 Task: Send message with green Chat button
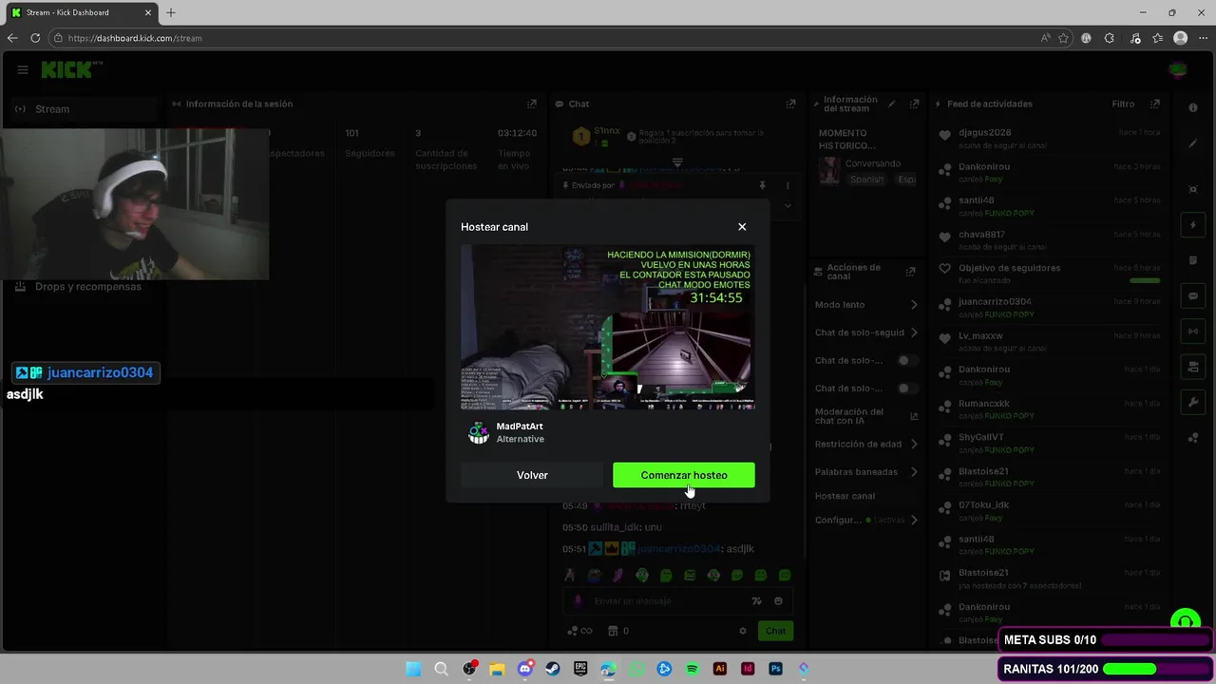[x=775, y=631]
